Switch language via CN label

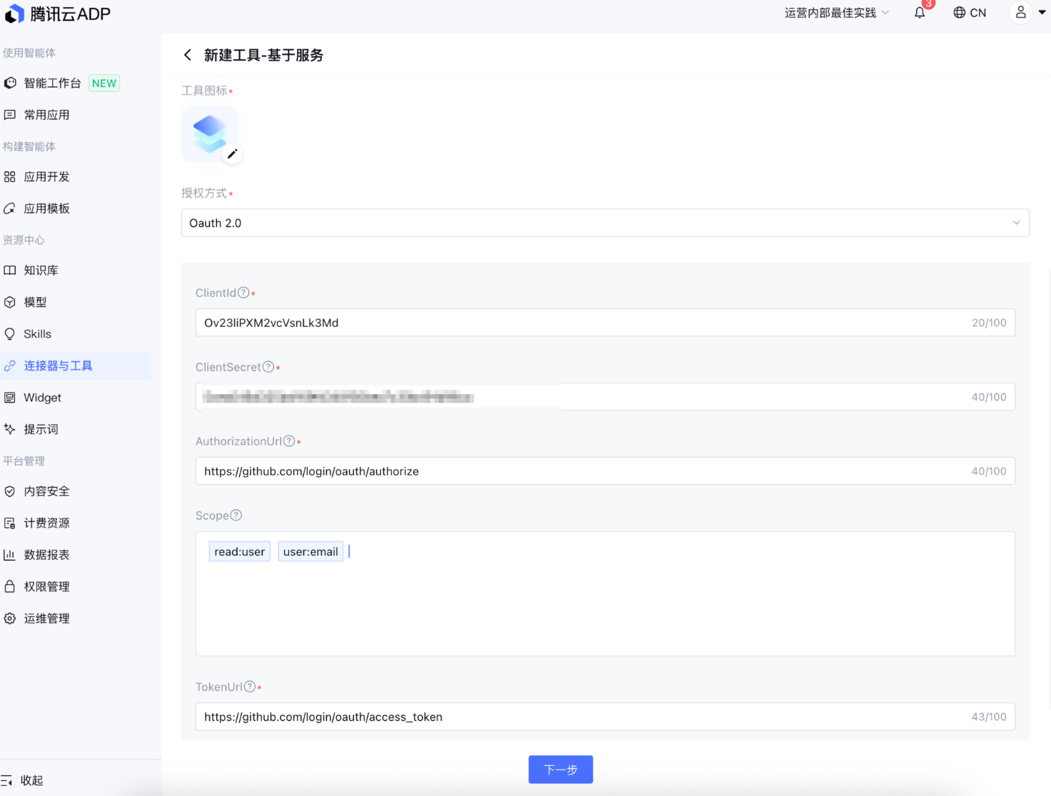click(x=978, y=13)
